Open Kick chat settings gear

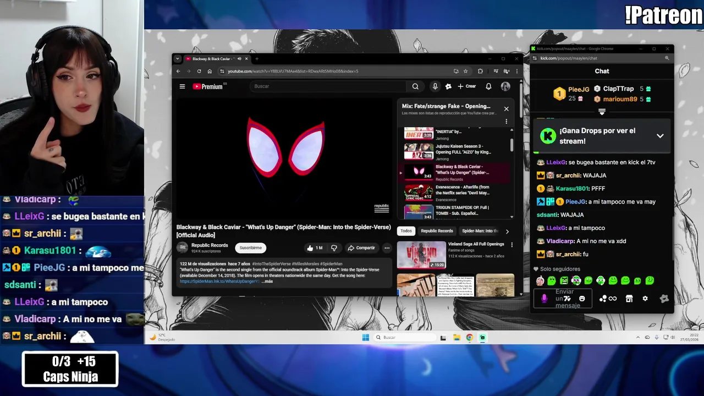click(645, 299)
